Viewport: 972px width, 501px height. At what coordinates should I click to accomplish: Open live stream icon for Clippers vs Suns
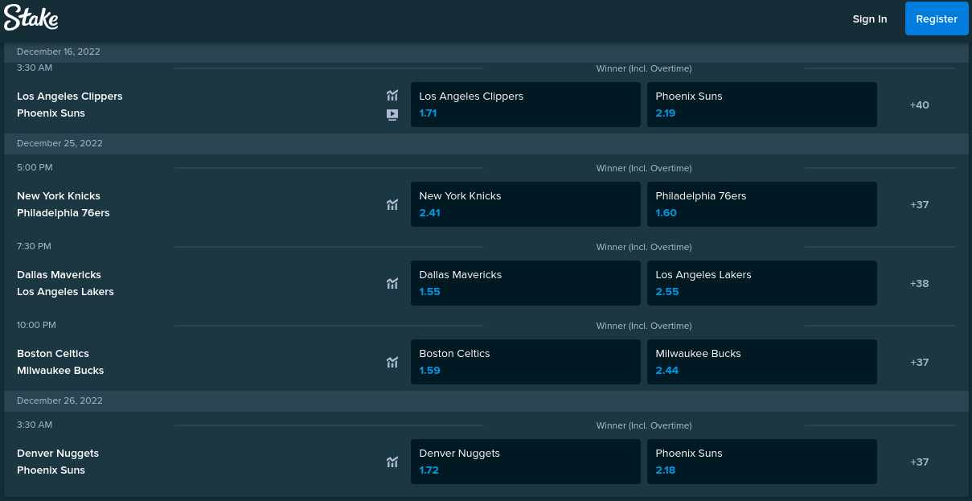pyautogui.click(x=392, y=114)
